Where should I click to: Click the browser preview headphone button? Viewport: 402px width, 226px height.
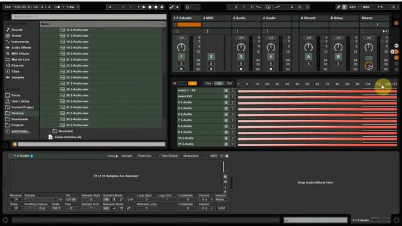click(15, 144)
